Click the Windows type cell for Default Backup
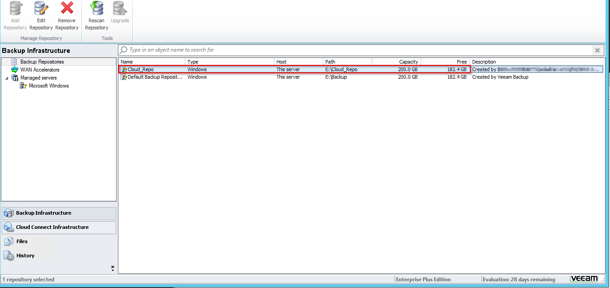The width and height of the screenshot is (610, 288). click(x=197, y=77)
